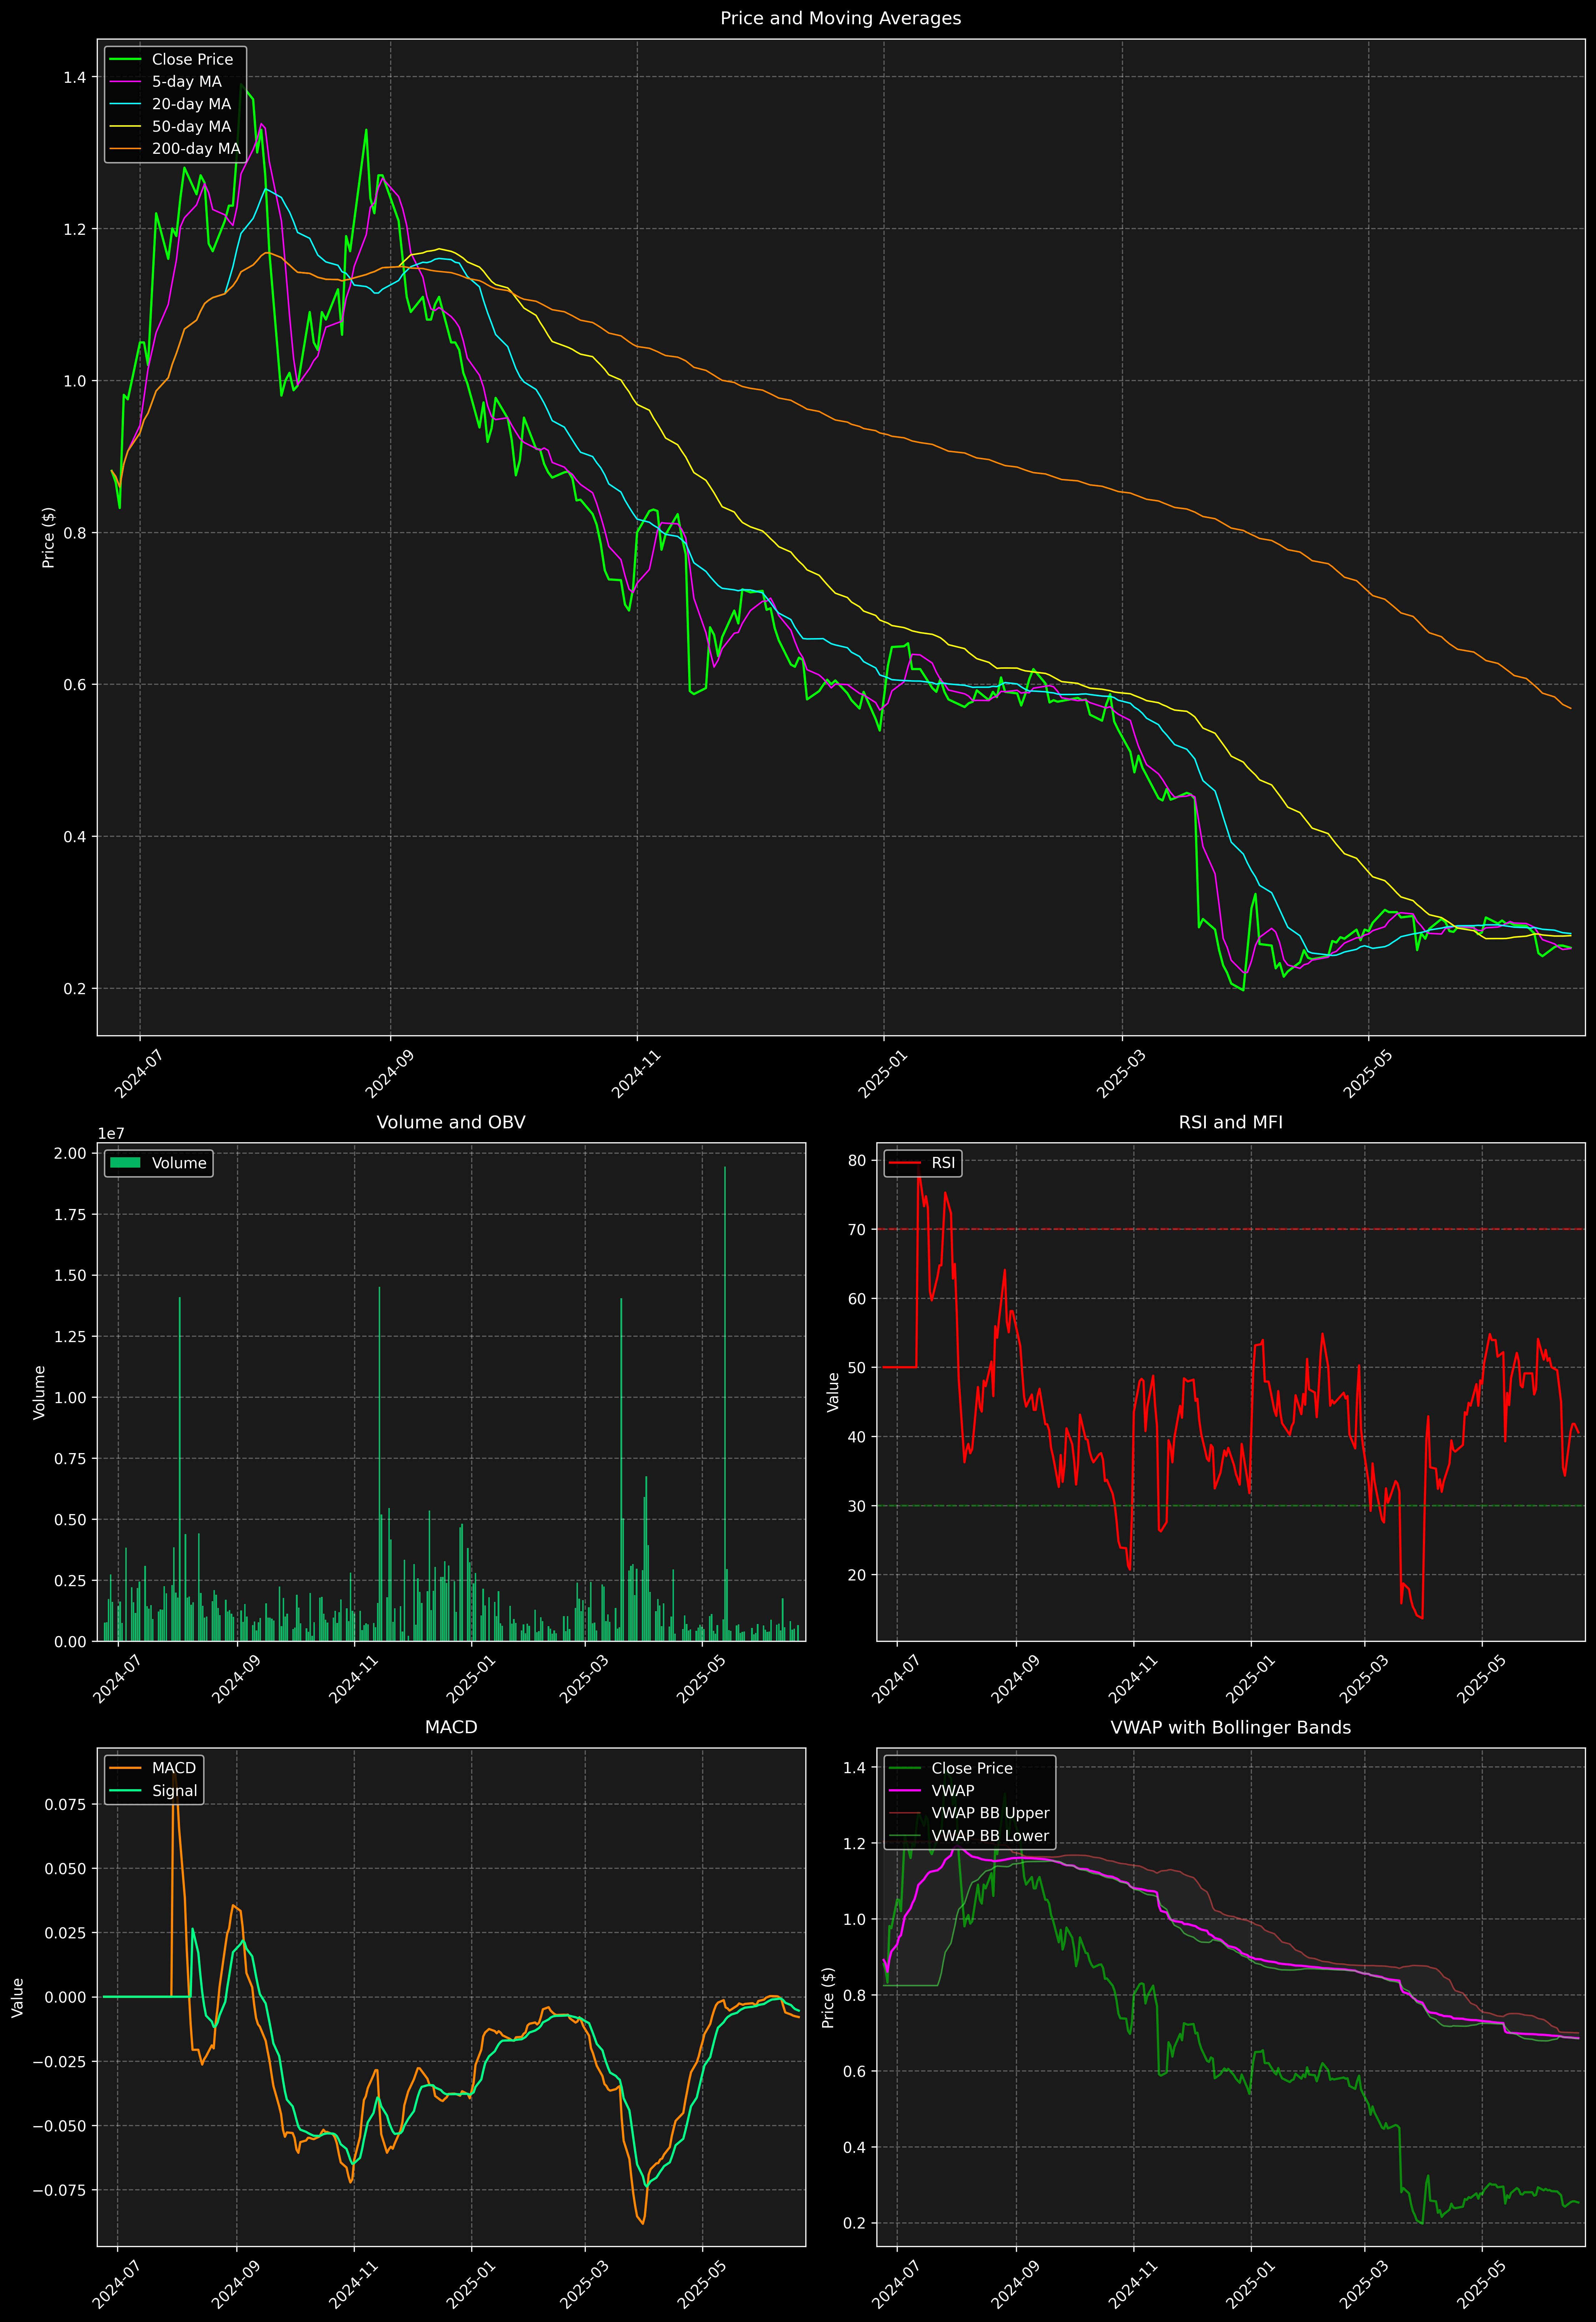
Task: Click the 'VWAP with Bollinger Bands' chart title
Action: click(x=1230, y=1727)
